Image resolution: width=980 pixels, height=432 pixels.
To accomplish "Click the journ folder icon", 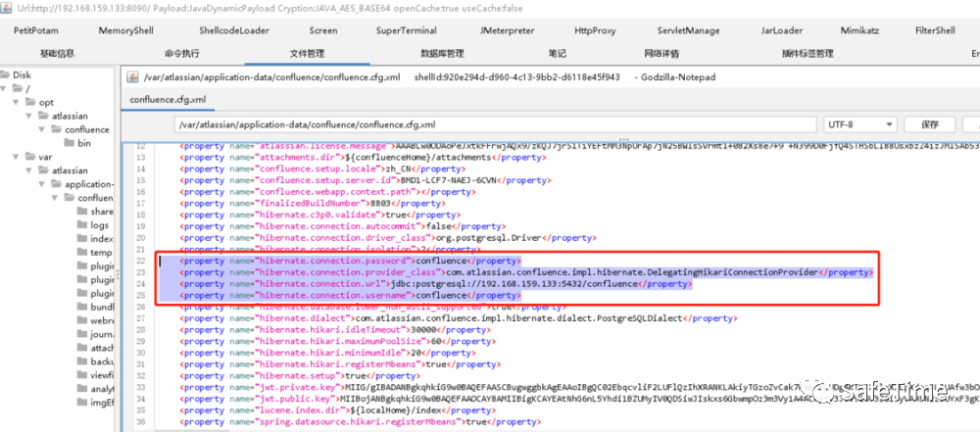I will 83,334.
